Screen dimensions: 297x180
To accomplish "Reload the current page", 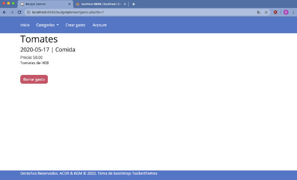I will [20, 12].
